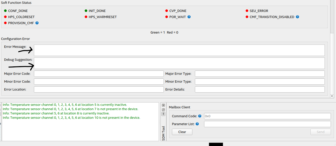Show help for Command Code

(x=200, y=116)
